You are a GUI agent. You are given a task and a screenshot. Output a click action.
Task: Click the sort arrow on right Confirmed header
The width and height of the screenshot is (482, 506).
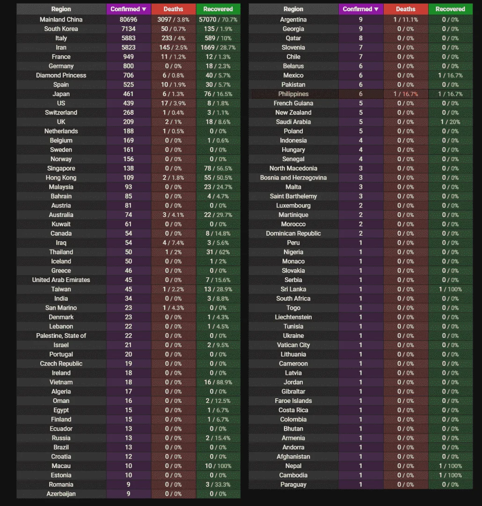(x=376, y=9)
